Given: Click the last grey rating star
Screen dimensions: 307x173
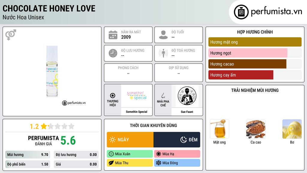Looking at the screenshot, I should click(x=71, y=126).
